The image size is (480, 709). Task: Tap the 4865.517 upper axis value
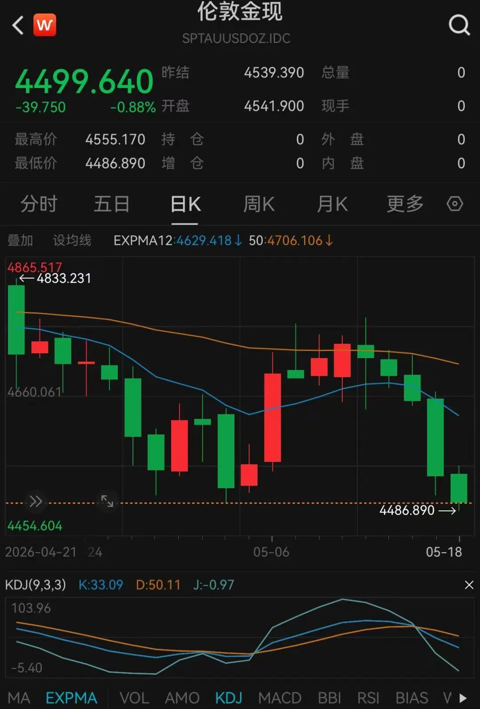[x=34, y=267]
